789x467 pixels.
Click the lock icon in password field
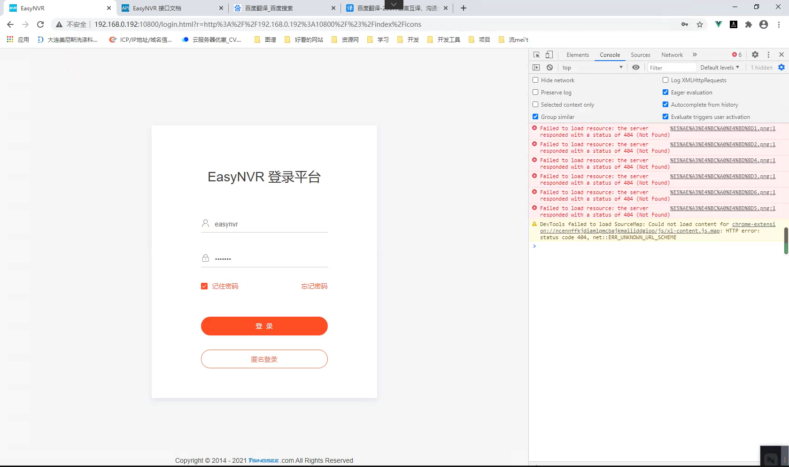(205, 258)
